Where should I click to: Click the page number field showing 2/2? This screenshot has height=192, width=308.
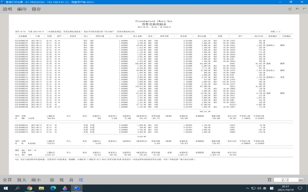click(x=285, y=179)
